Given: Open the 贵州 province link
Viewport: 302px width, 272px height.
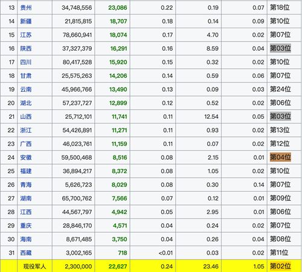Looking at the screenshot, I should click(26, 8).
